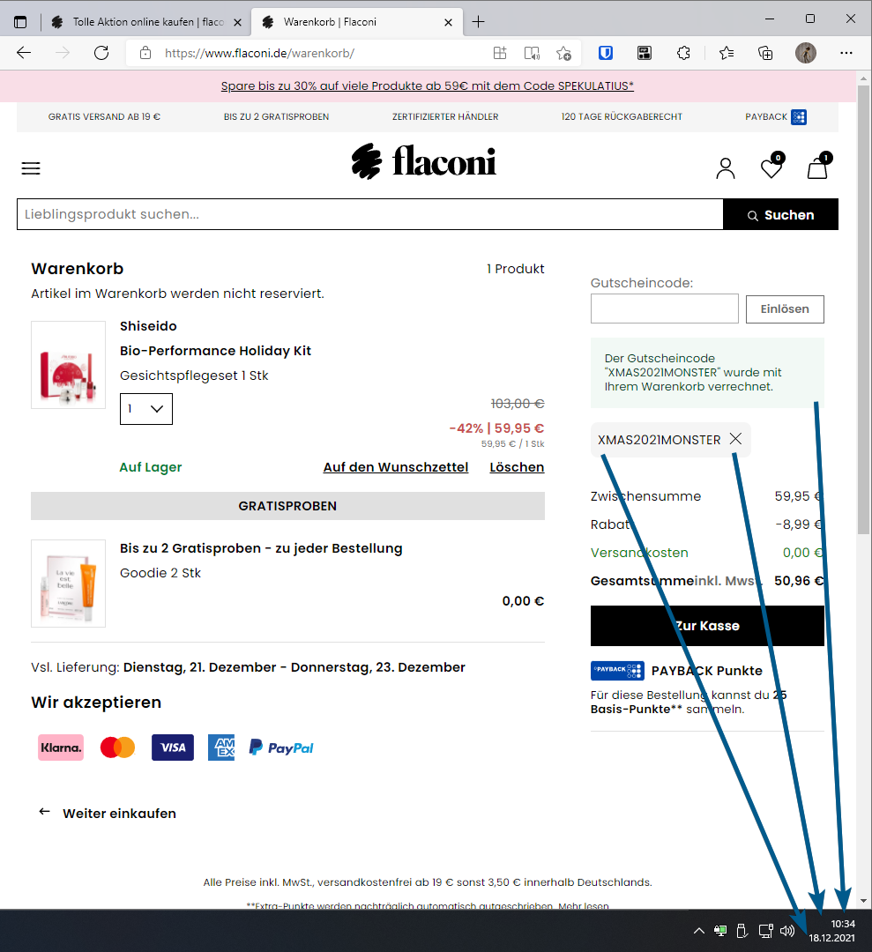Show hidden system tray icons
872x952 pixels.
698,931
